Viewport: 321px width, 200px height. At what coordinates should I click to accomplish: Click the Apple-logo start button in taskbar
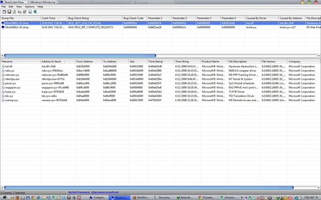pyautogui.click(x=5, y=197)
